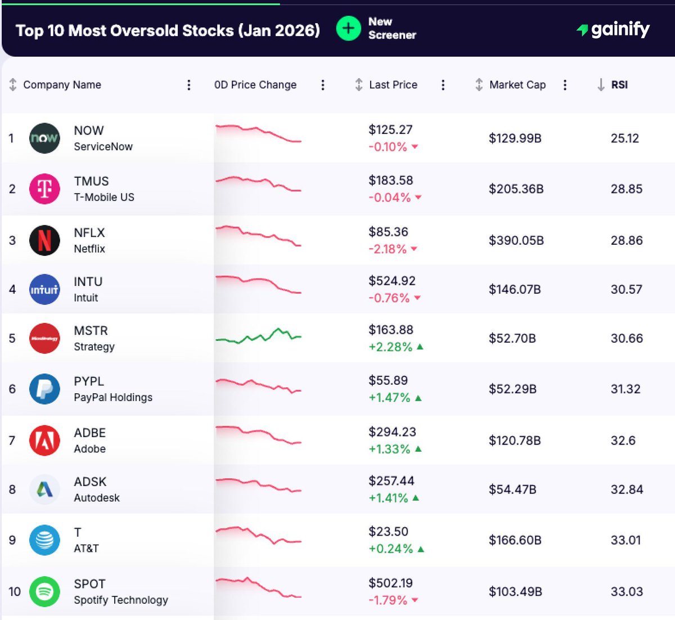Click the AT&T globe logo

click(x=44, y=540)
